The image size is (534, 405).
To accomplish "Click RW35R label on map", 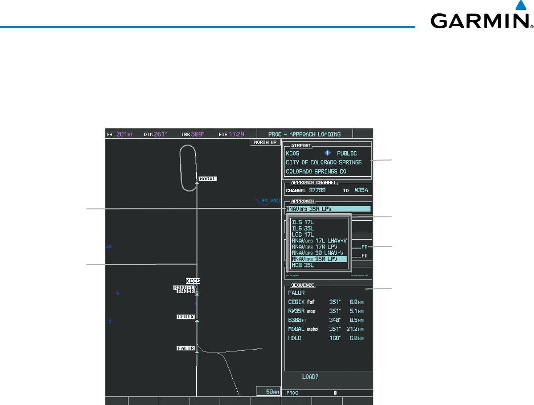I will click(x=185, y=291).
